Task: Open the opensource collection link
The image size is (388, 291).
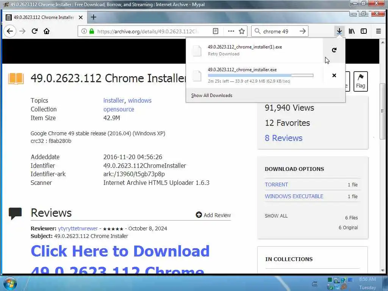Action: pos(119,109)
